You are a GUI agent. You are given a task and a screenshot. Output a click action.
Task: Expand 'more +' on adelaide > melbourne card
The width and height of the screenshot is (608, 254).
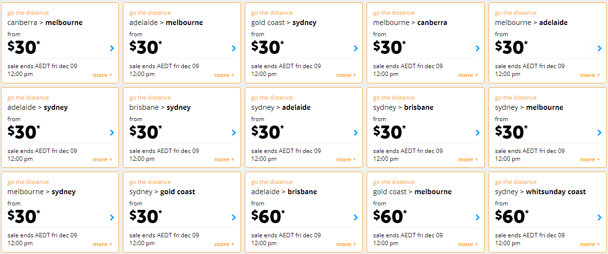pos(224,75)
